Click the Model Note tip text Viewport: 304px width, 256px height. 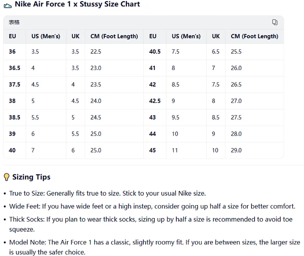click(155, 247)
